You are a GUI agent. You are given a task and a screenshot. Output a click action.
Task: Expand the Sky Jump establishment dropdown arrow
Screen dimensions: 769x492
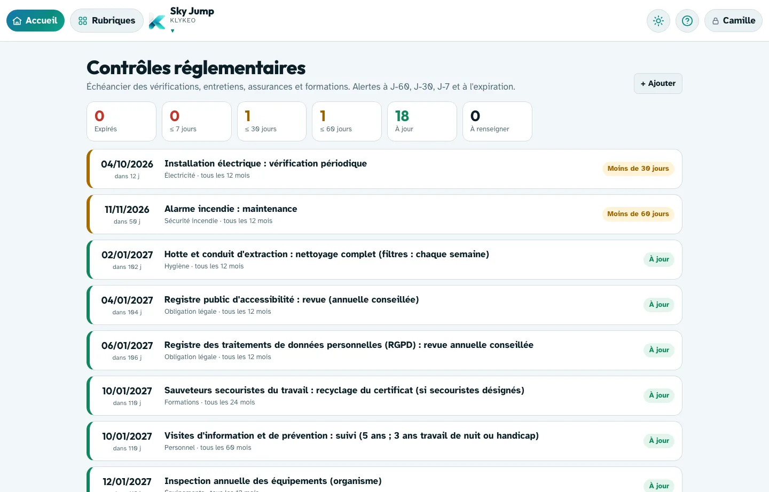pos(172,31)
